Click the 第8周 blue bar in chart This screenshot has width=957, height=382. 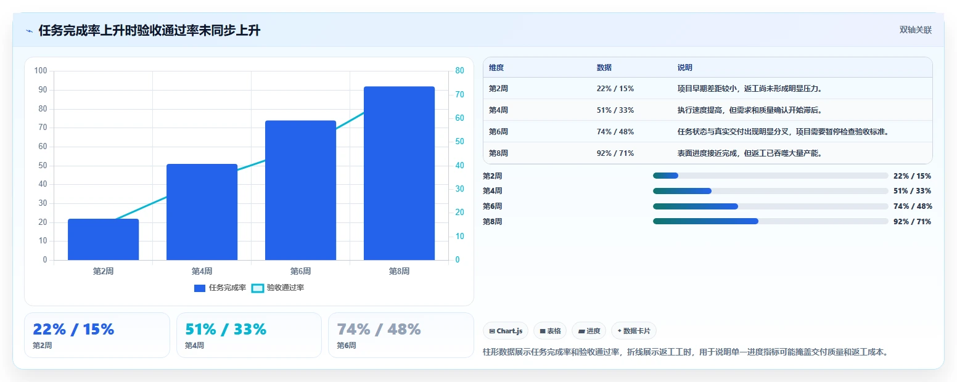pos(399,173)
